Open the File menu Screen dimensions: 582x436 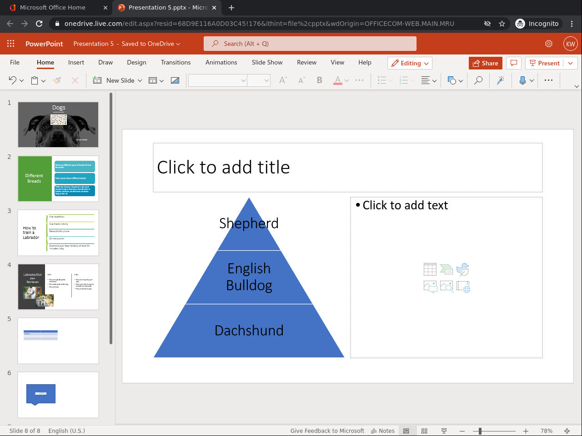[x=15, y=63]
